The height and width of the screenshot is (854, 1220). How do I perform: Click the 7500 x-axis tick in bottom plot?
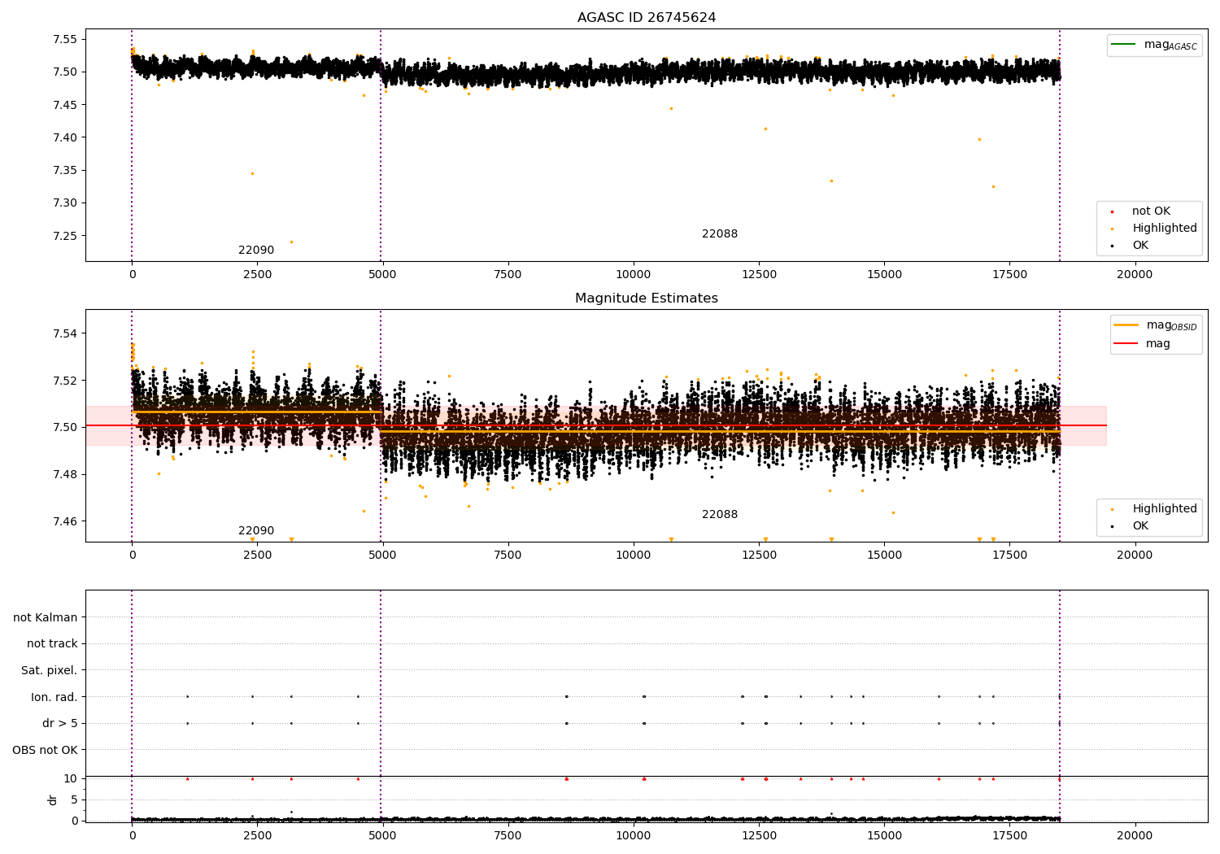(508, 834)
